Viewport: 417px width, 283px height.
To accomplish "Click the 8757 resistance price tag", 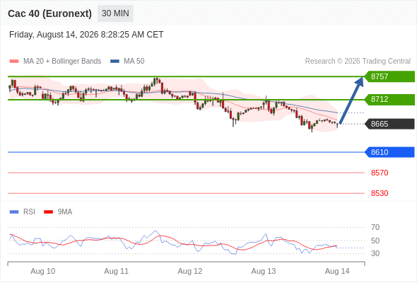I will (x=389, y=76).
